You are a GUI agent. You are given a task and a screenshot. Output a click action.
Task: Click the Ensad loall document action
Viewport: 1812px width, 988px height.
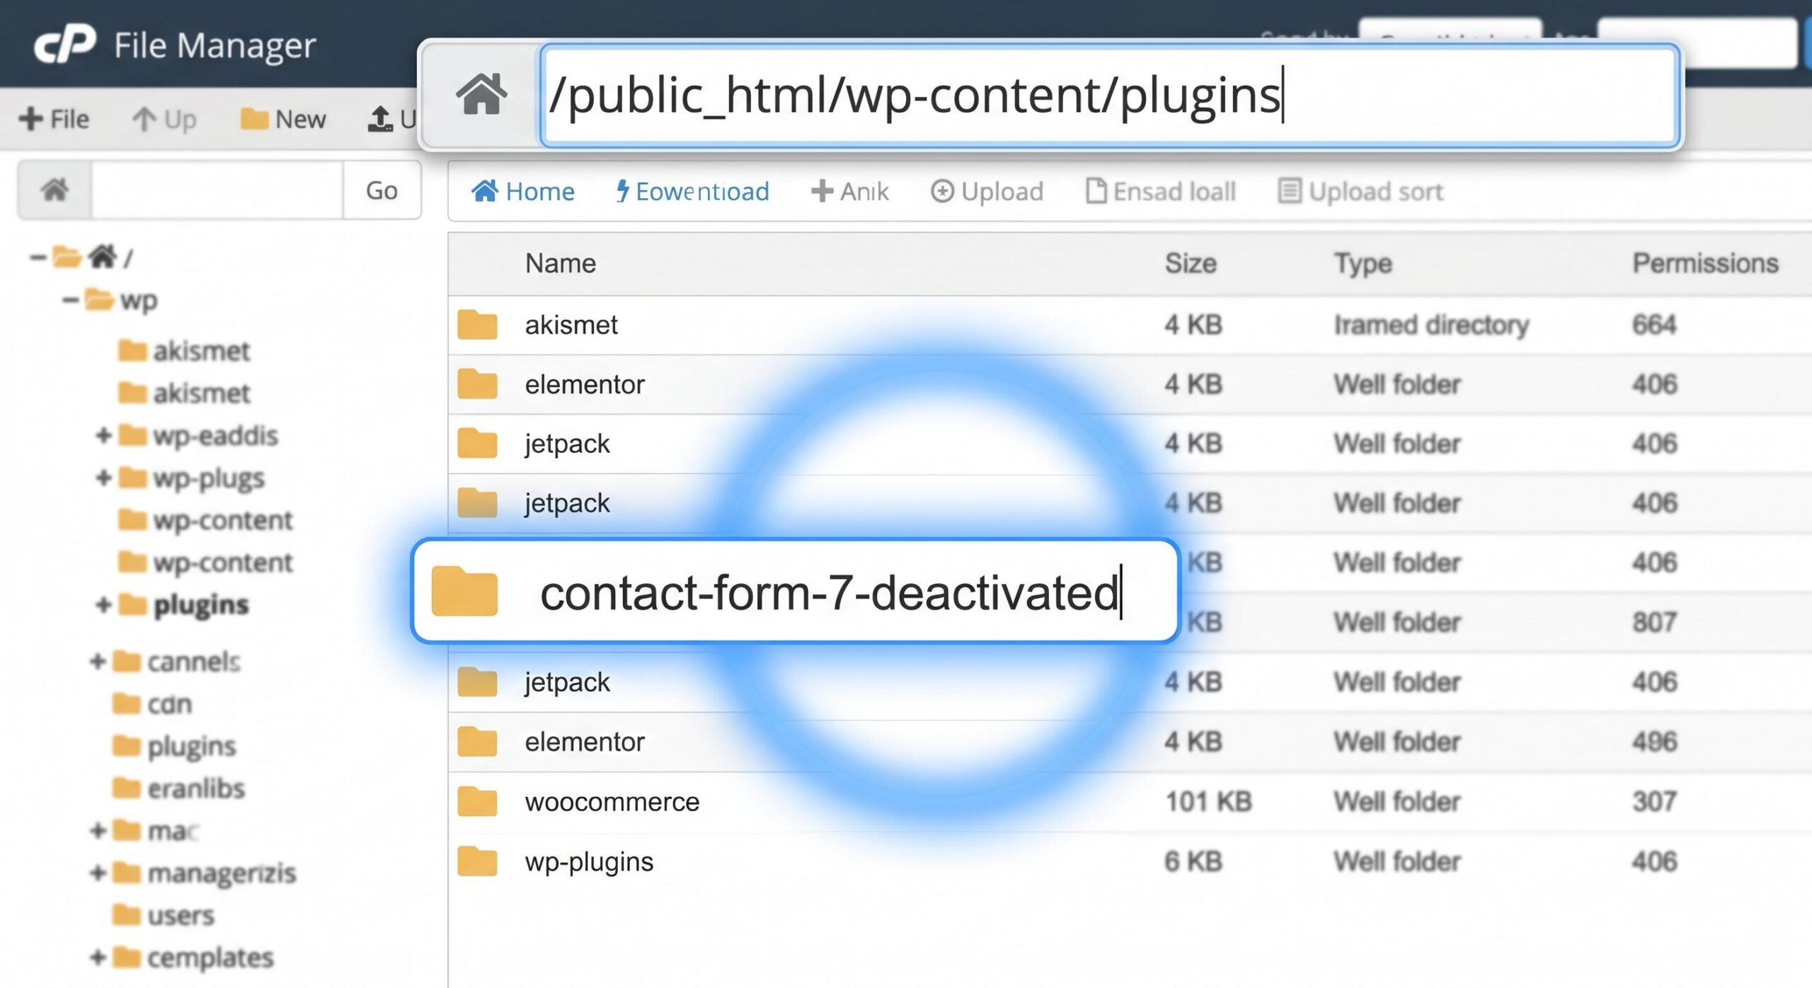1161,191
